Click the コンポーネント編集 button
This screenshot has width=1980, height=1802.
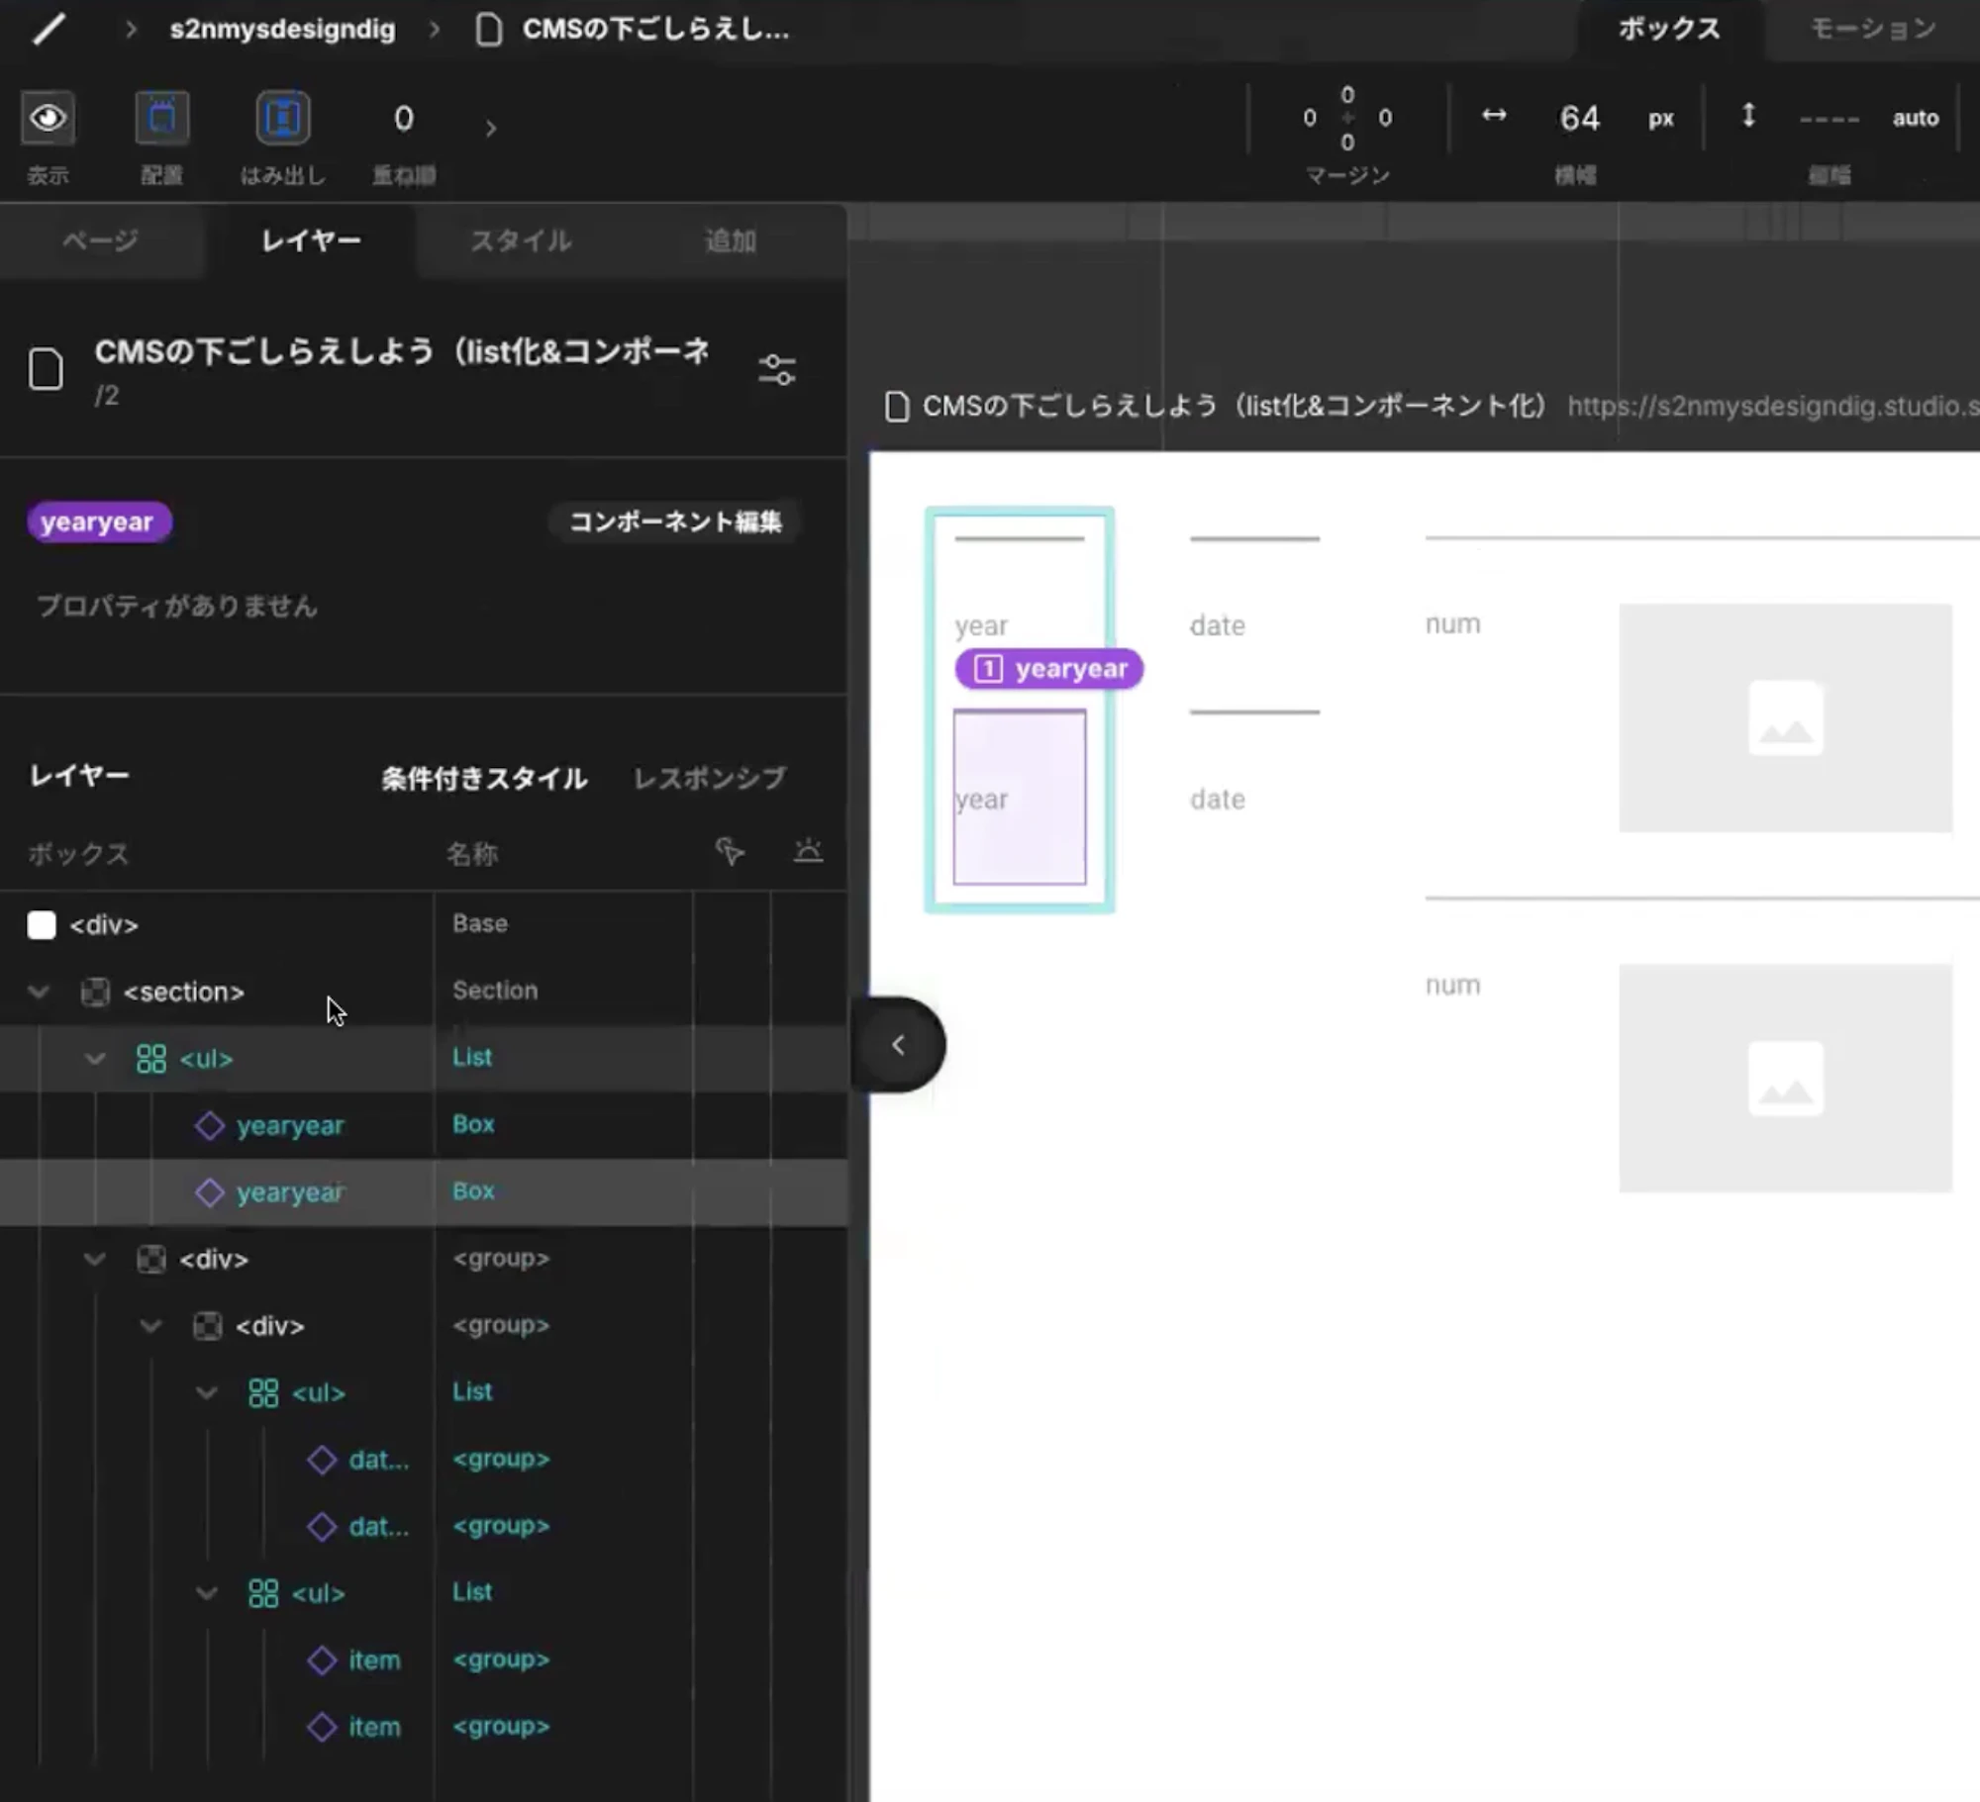[675, 522]
